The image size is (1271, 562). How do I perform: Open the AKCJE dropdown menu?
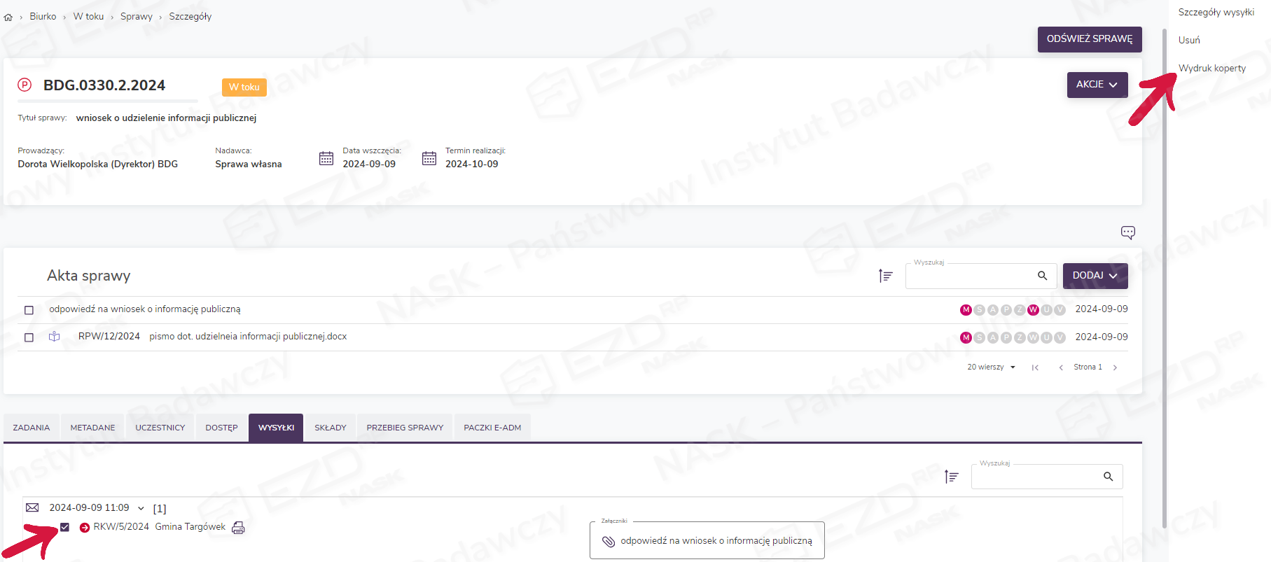(1097, 85)
